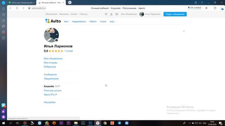225x126 pixels.
Task: Open the 53K отзывов site reviews badge
Action: point(194,7)
